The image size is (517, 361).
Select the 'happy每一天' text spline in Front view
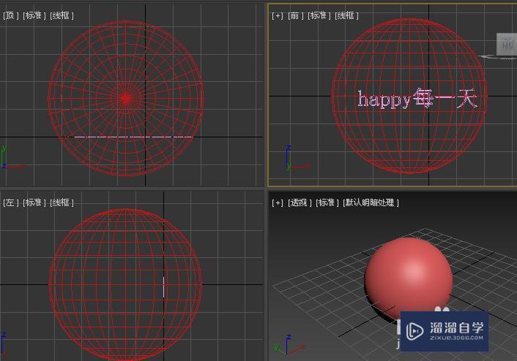(x=417, y=99)
